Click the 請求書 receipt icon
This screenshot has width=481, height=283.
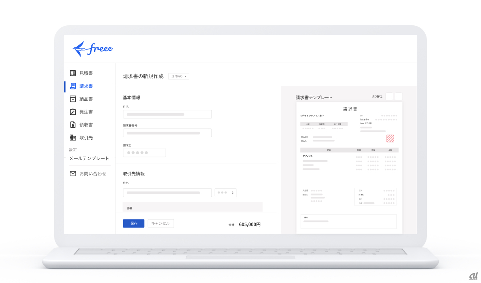(73, 86)
